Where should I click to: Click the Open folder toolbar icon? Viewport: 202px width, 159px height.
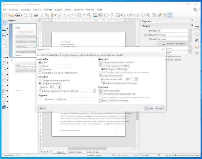pyautogui.click(x=12, y=15)
